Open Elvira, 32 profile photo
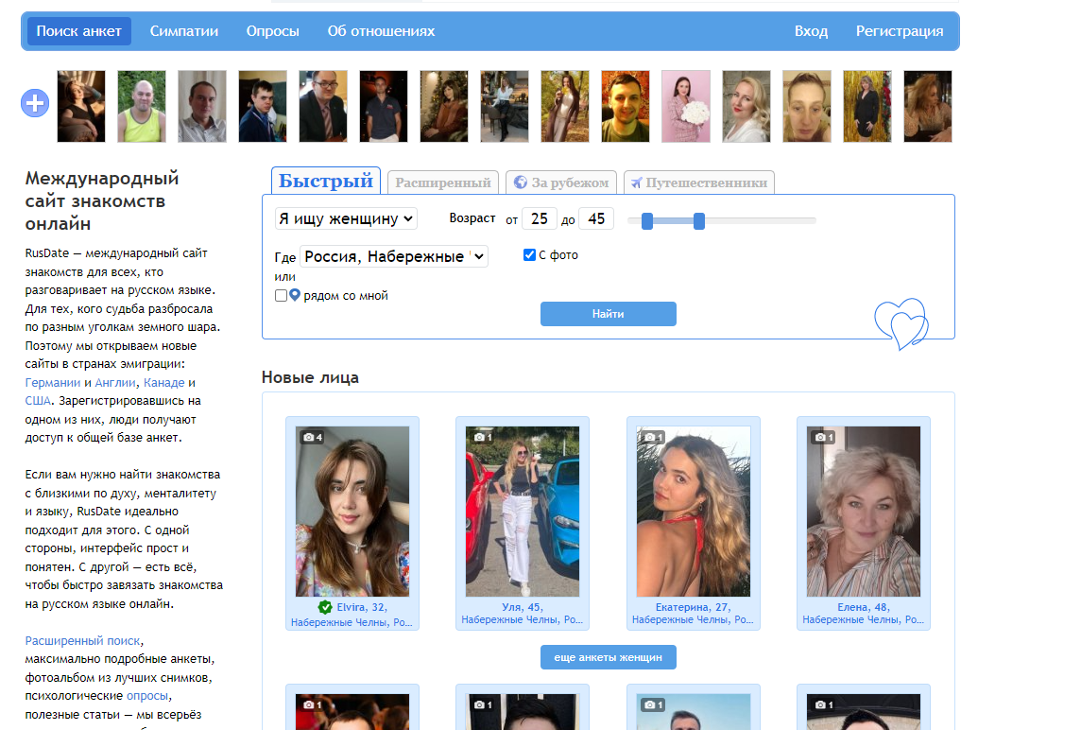Image resolution: width=1081 pixels, height=730 pixels. (352, 512)
